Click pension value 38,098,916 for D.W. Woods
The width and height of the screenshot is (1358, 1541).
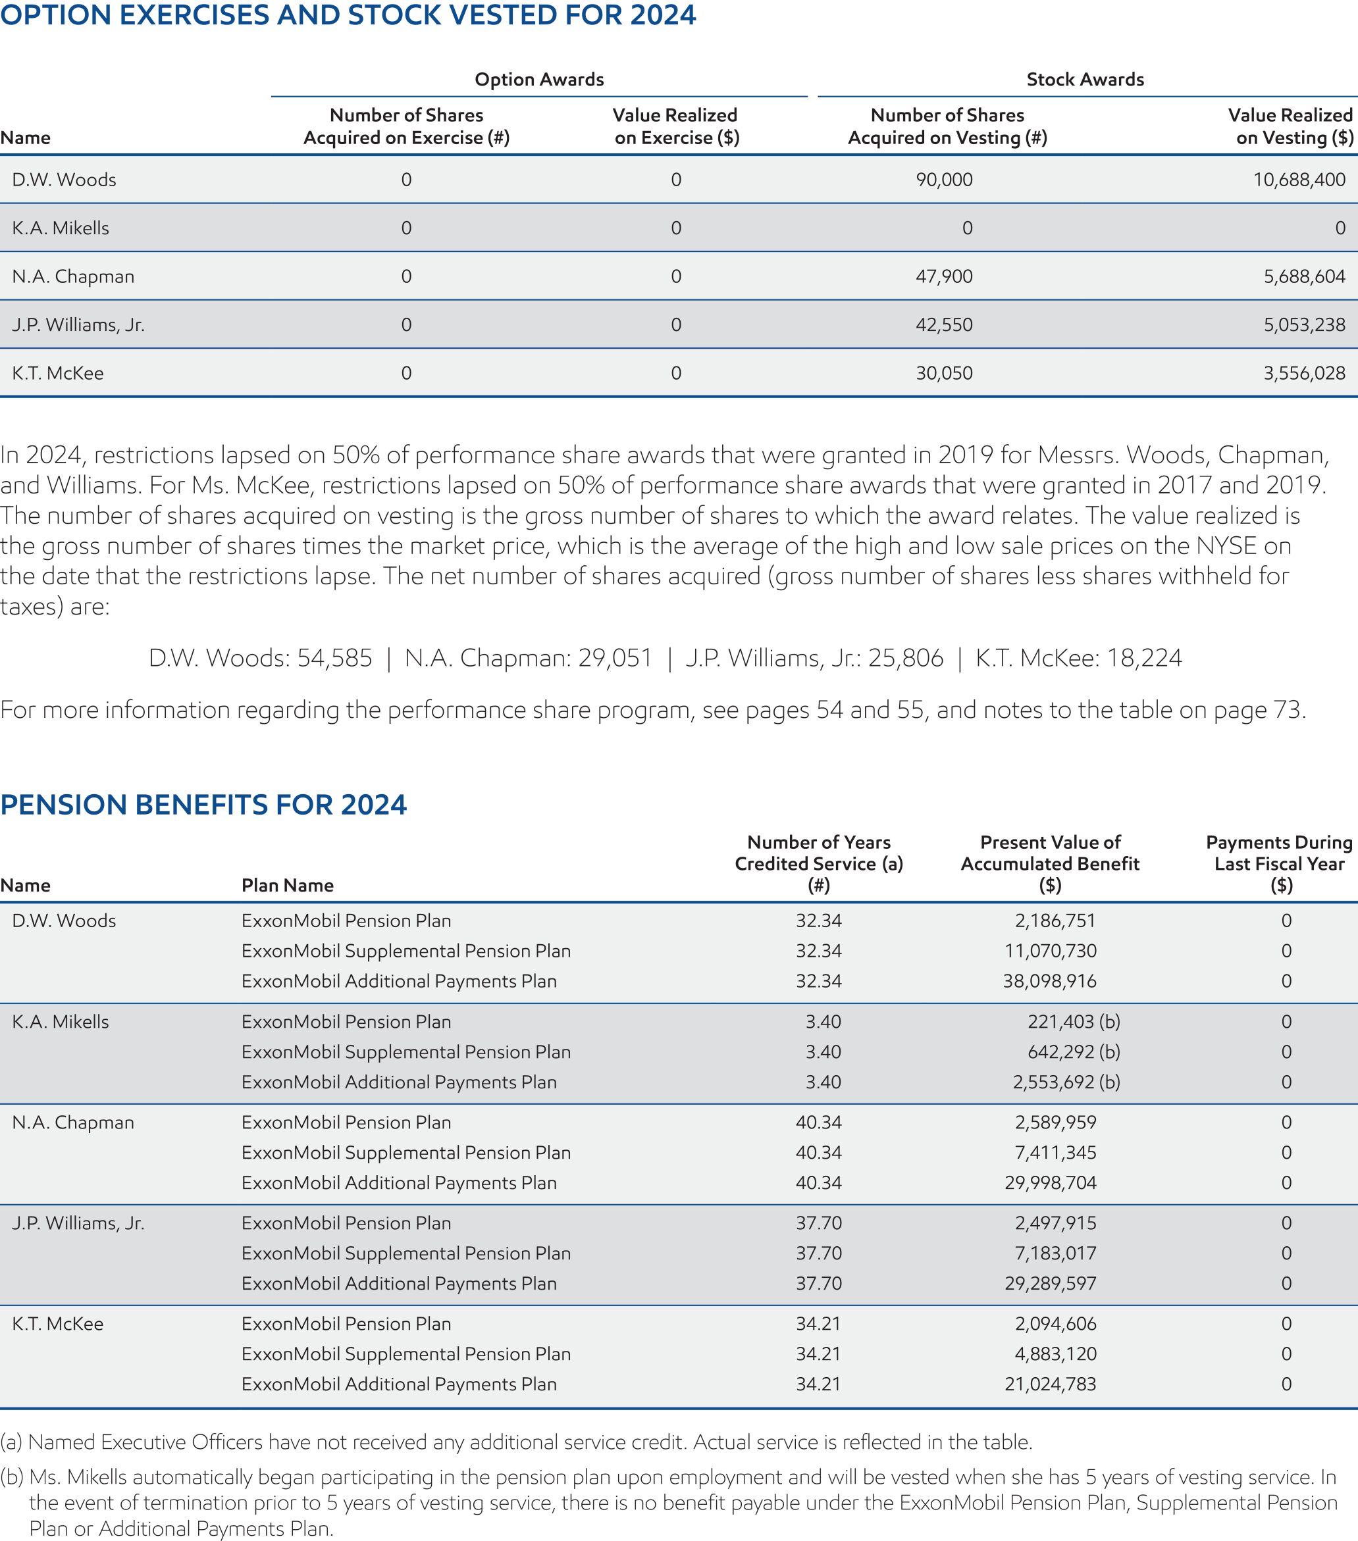1050,981
